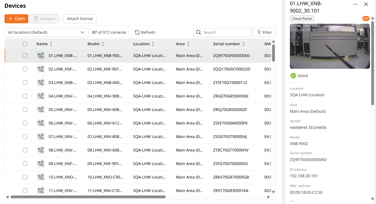Click the 87 of 972 cameras count

tap(109, 32)
